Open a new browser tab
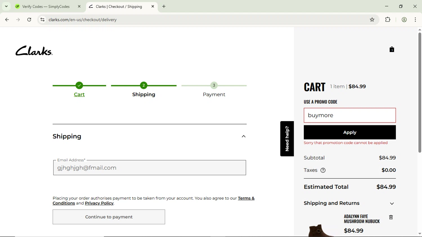 click(164, 6)
